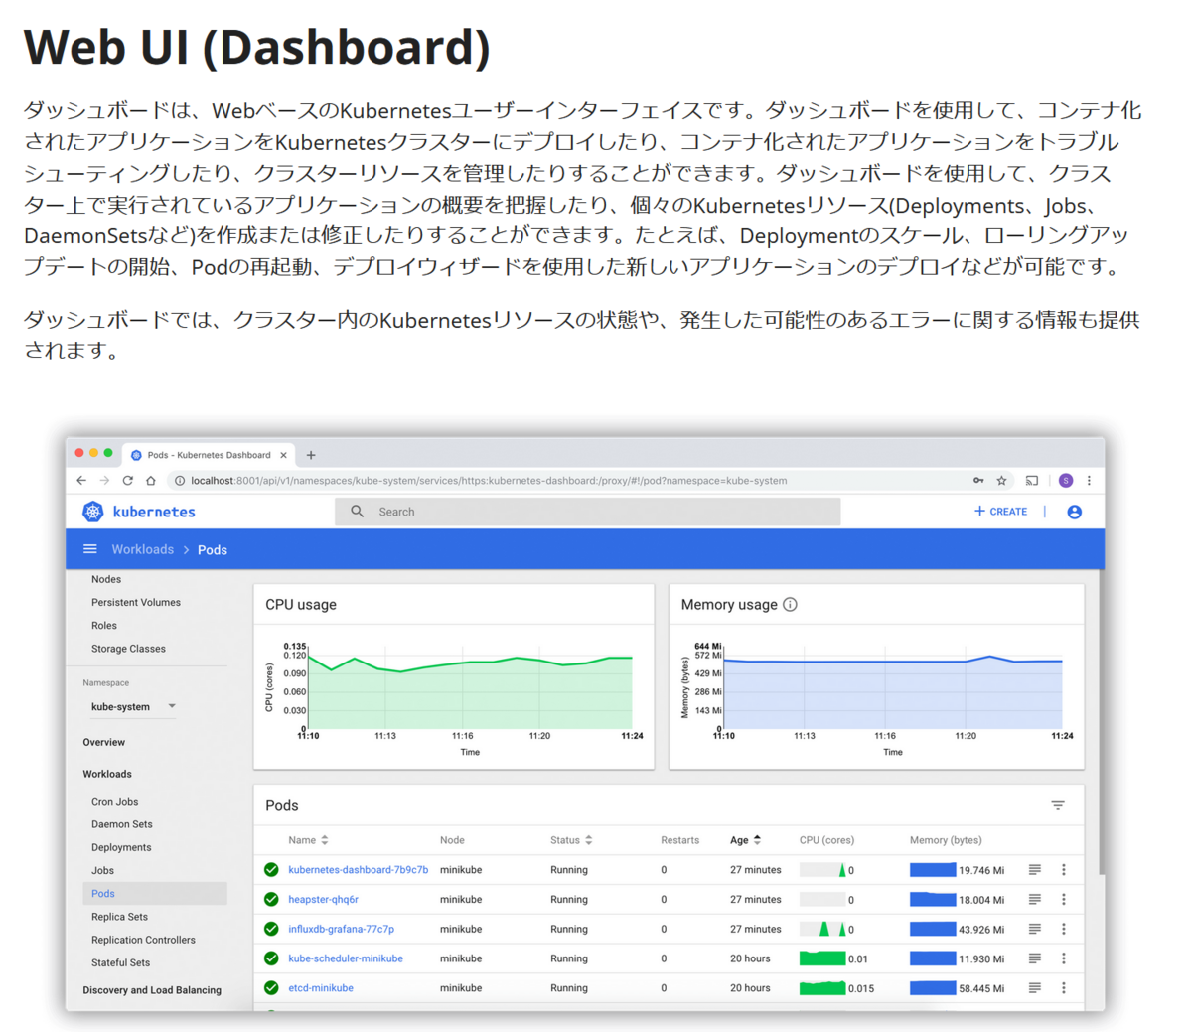
Task: Click the cast icon in browser toolbar
Action: point(1032,480)
